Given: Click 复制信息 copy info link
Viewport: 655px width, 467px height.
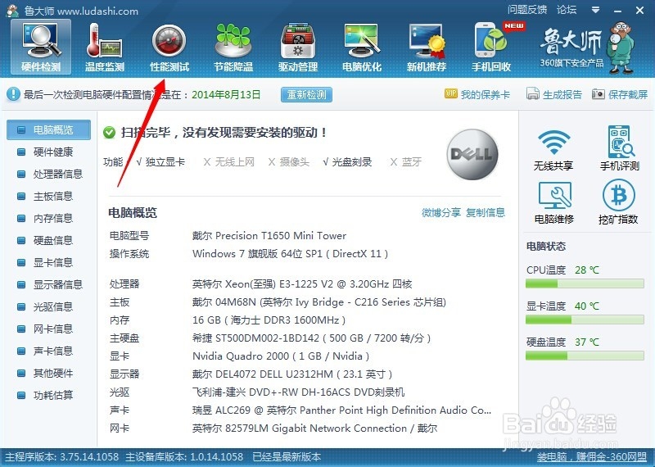Looking at the screenshot, I should 486,213.
